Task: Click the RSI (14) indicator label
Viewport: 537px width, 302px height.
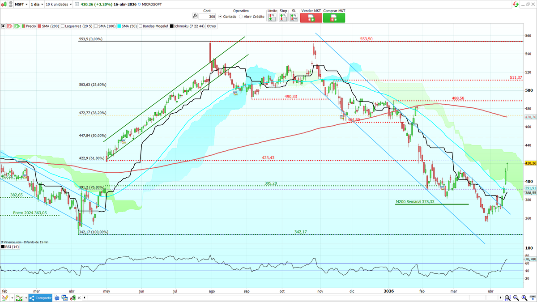Action: tap(10, 247)
